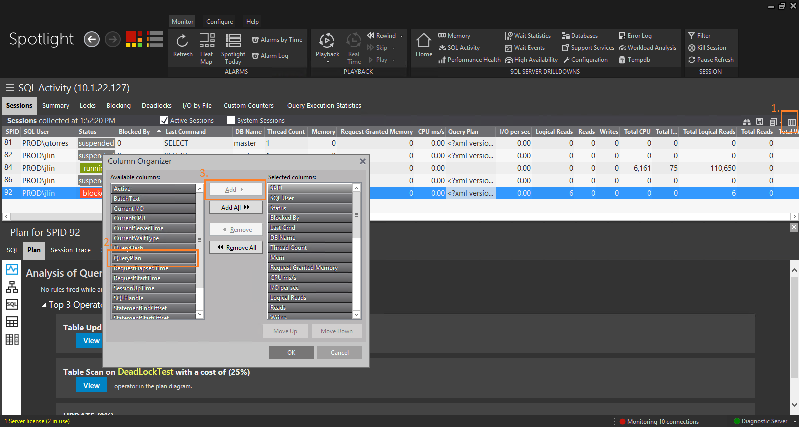This screenshot has height=427, width=799.
Task: Uncheck the Active Sessions checkbox
Action: [164, 120]
